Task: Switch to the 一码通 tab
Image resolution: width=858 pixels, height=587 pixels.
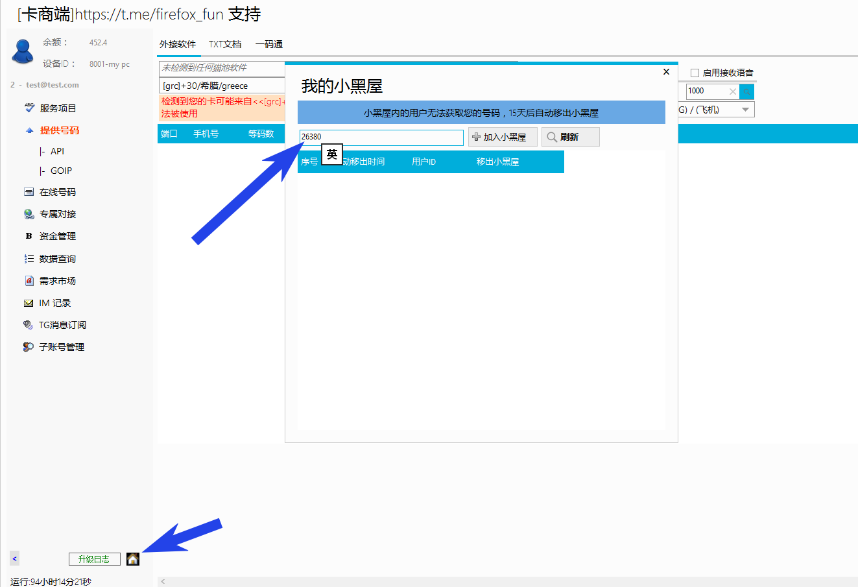Action: (269, 44)
